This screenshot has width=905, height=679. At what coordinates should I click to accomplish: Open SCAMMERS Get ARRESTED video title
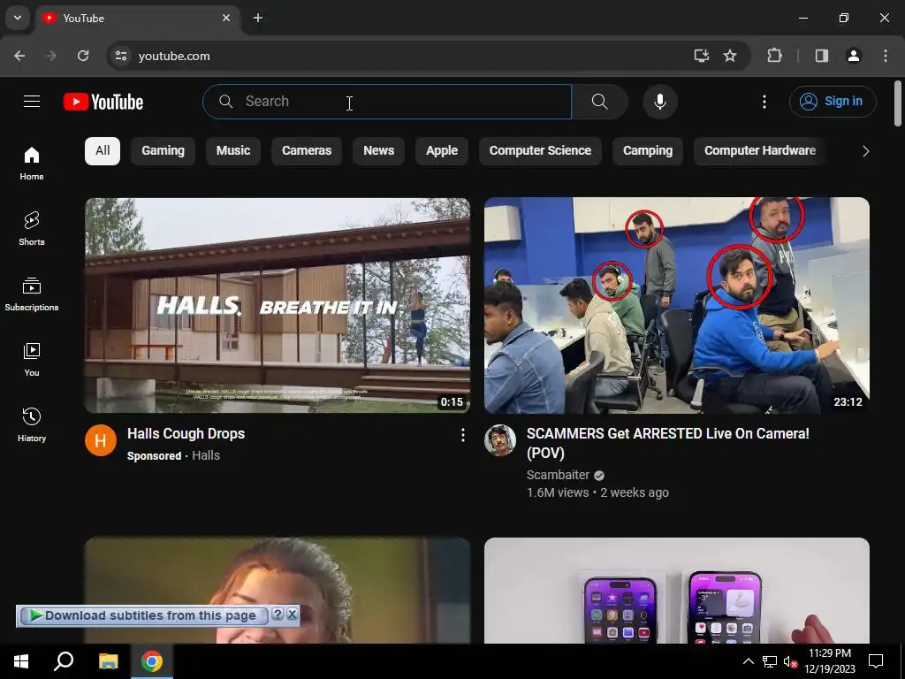point(668,443)
